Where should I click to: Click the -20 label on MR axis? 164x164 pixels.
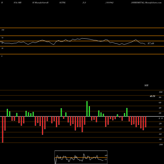[x=160, y=124]
